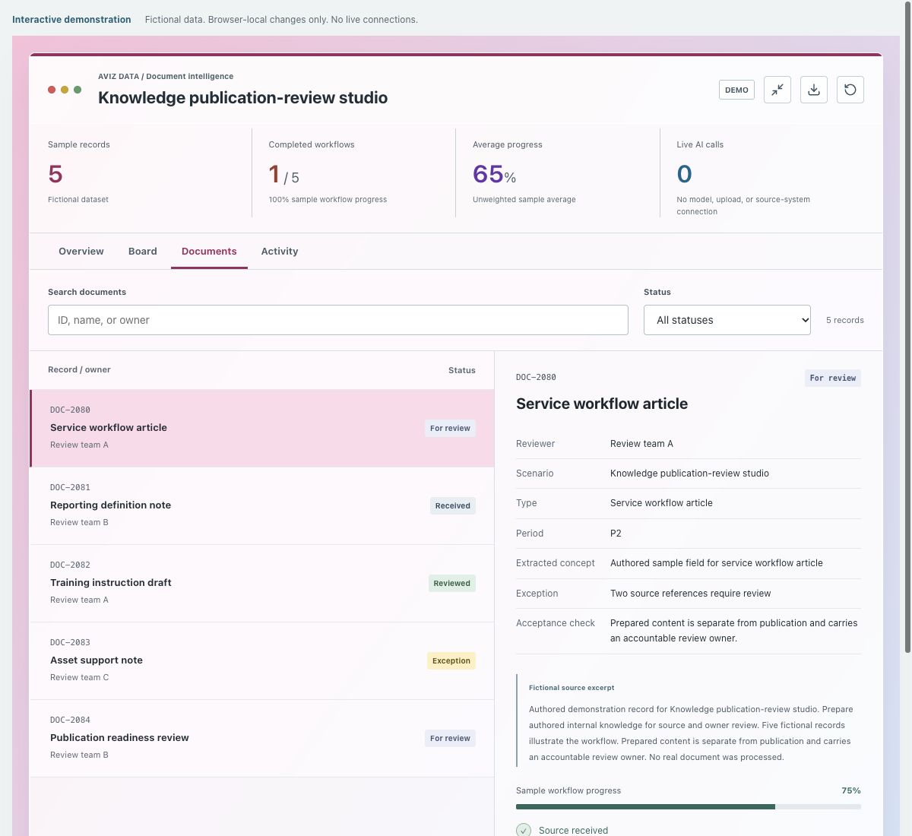Viewport: 912px width, 836px height.
Task: Click the collapse/minimize view icon
Action: tap(777, 90)
